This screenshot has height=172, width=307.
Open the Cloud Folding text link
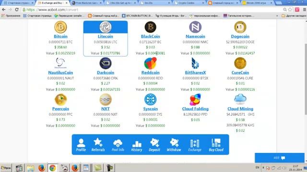pyautogui.click(x=195, y=109)
